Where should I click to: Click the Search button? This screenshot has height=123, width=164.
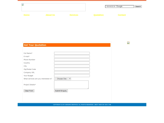click(138, 6)
